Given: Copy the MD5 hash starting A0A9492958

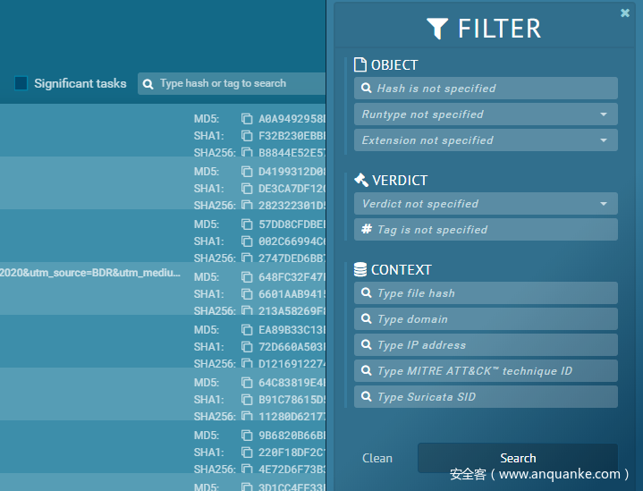Looking at the screenshot, I should (x=247, y=119).
